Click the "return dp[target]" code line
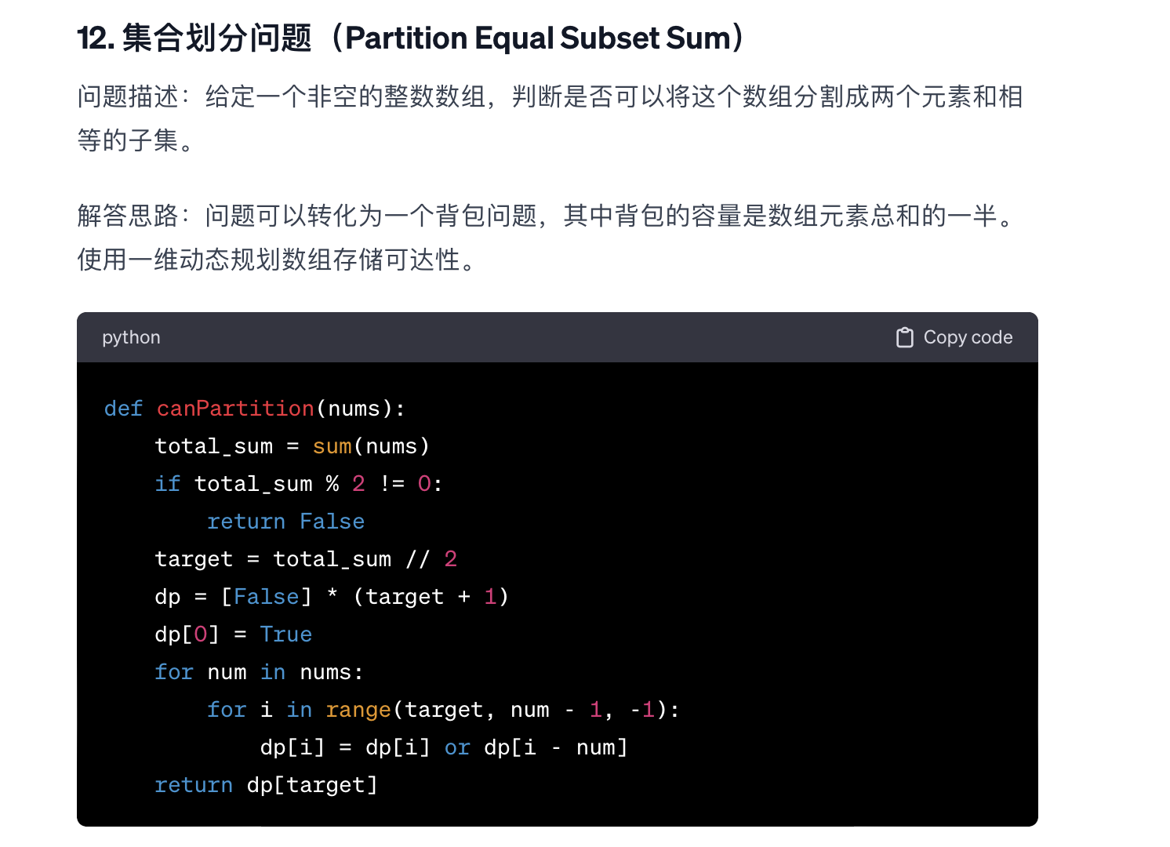The width and height of the screenshot is (1170, 847). [266, 785]
